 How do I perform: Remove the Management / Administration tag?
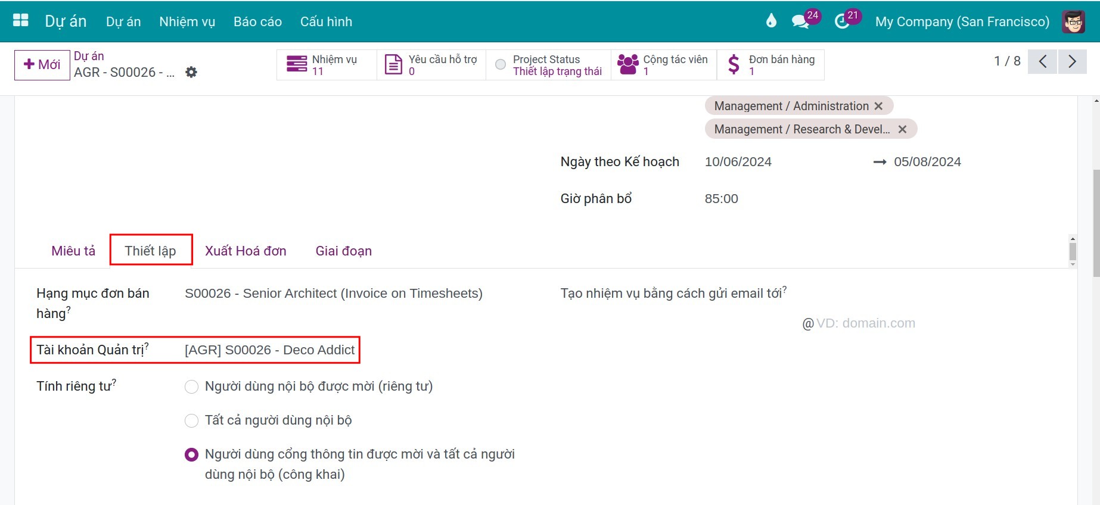point(878,106)
